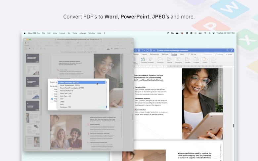Select Word's Review tab
The width and height of the screenshot is (258, 161).
click(174, 54)
